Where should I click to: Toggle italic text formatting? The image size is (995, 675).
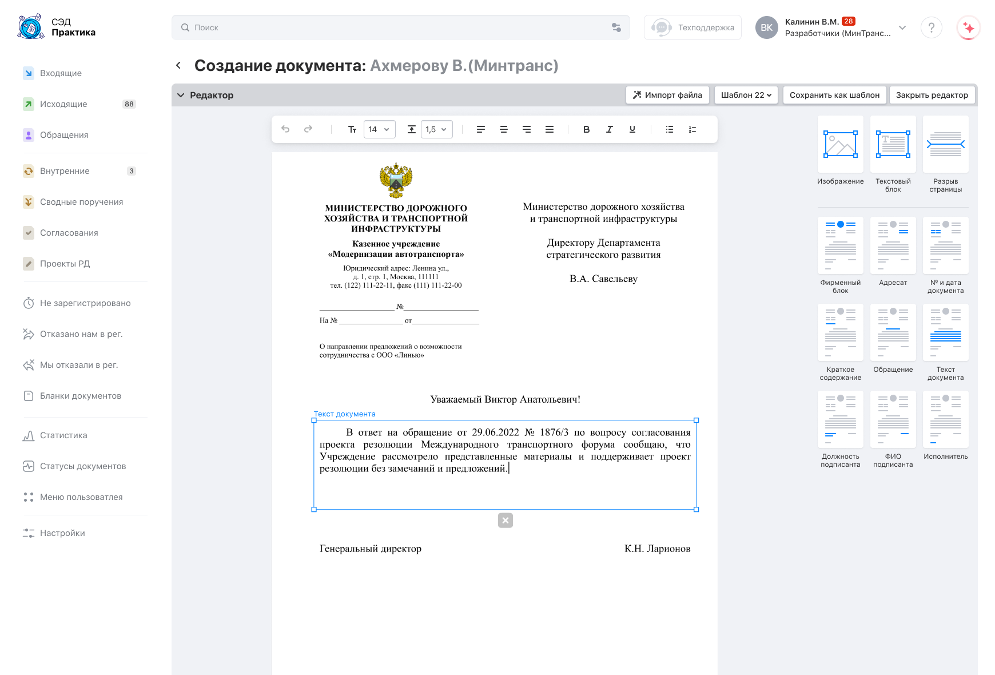pyautogui.click(x=609, y=129)
